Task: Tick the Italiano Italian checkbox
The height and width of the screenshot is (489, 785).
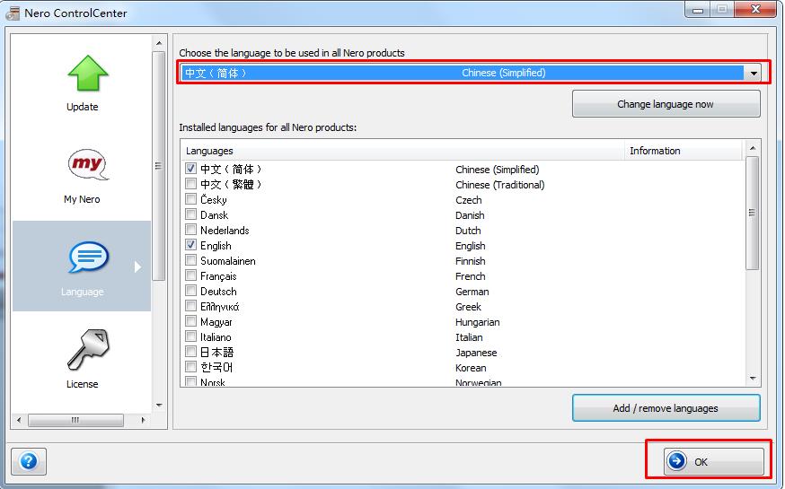Action: click(190, 336)
